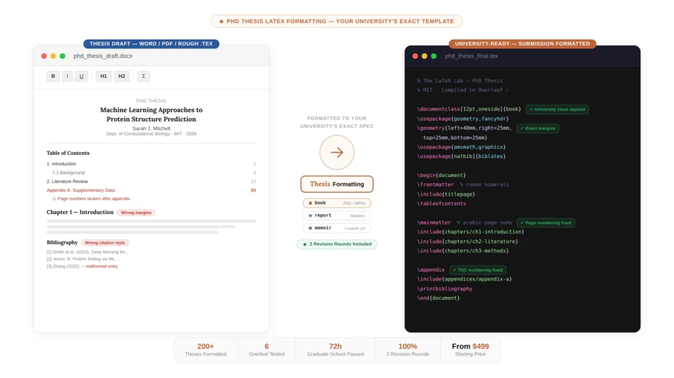Click the author name Sarah J. Mitchell

(151, 128)
